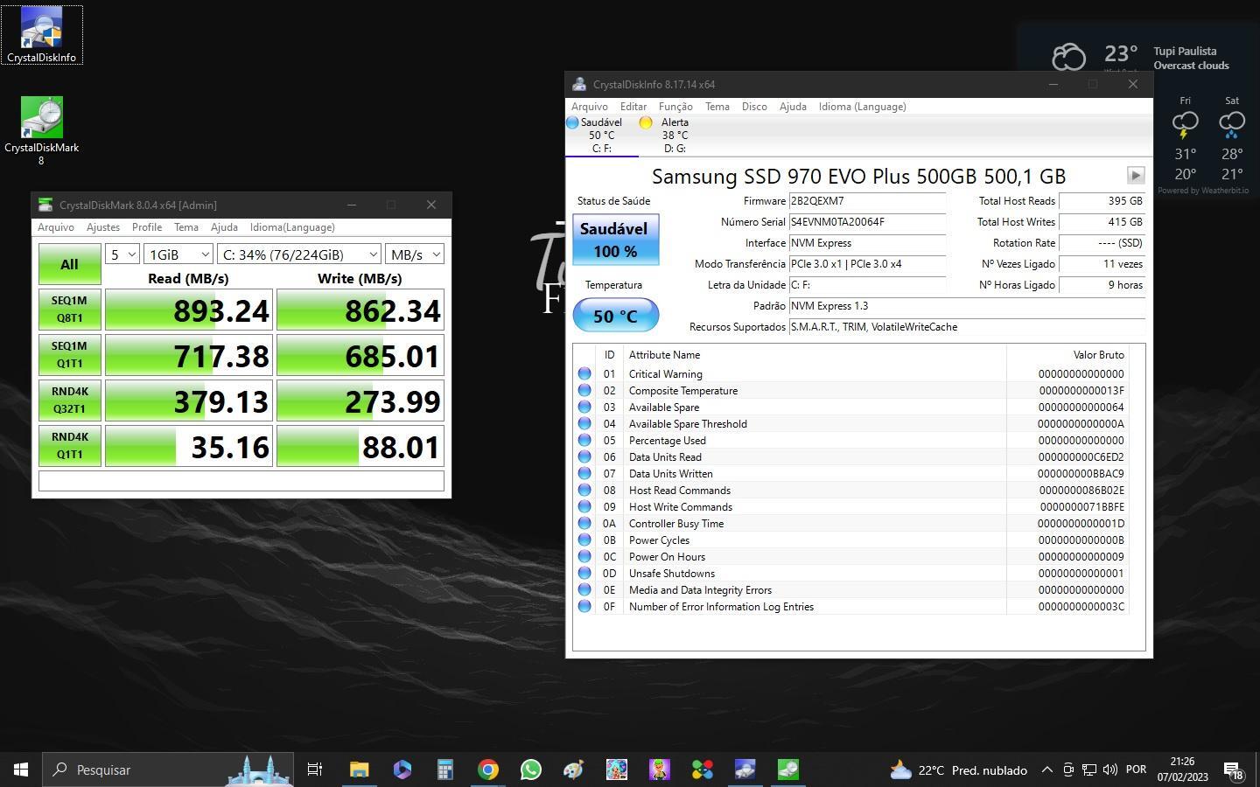This screenshot has width=1260, height=787.
Task: Open Função menu in CrystalDiskInfo
Action: [x=675, y=107]
